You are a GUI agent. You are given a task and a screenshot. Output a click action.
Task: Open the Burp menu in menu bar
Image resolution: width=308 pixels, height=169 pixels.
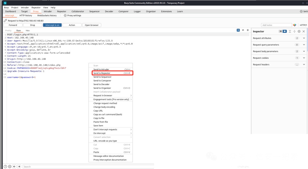[7, 7]
